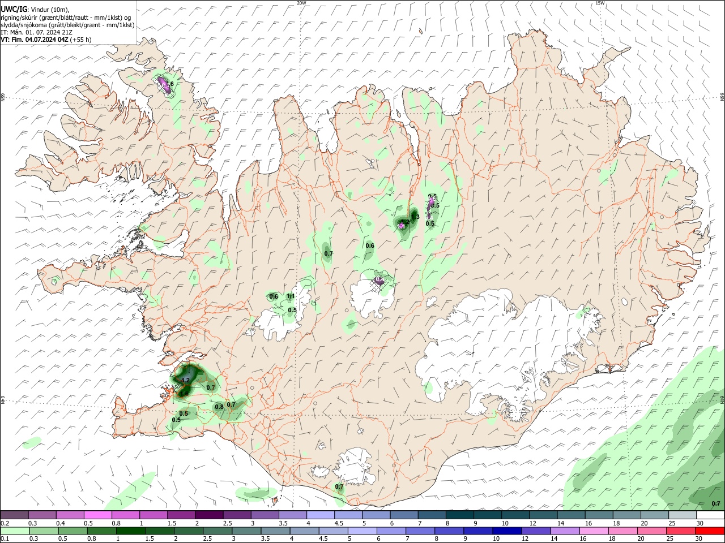The height and width of the screenshot is (543, 725).
Task: Select the 'VT: Fim. 04.07.2024 04Z' valid time
Action: pyautogui.click(x=35, y=40)
